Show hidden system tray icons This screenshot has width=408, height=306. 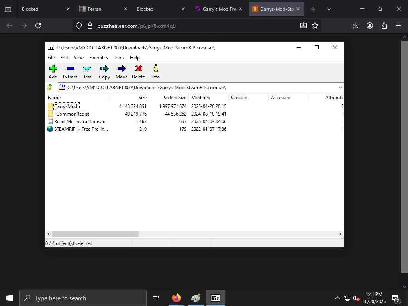click(x=337, y=298)
